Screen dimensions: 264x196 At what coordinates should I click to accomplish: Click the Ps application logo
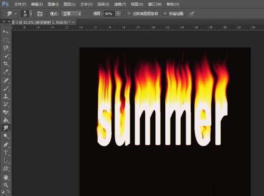[5, 4]
